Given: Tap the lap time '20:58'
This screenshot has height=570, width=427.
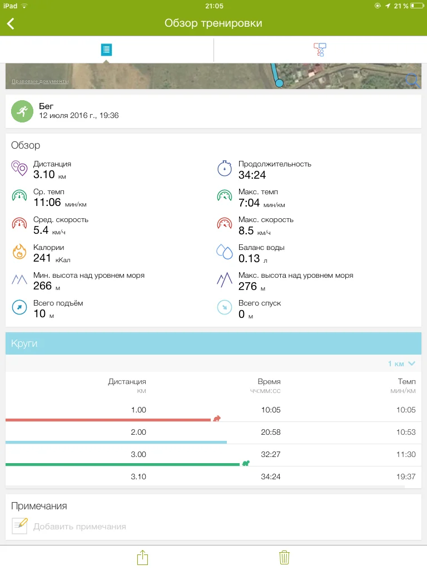Looking at the screenshot, I should 271,432.
